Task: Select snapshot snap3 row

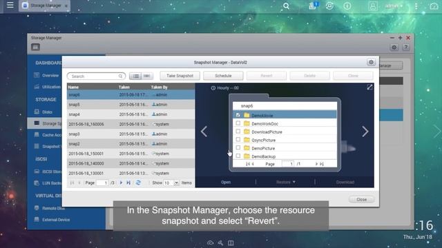Action: tap(131, 134)
